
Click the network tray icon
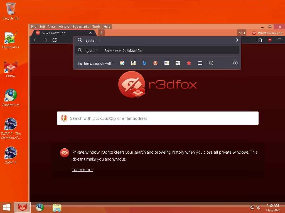coord(252,207)
